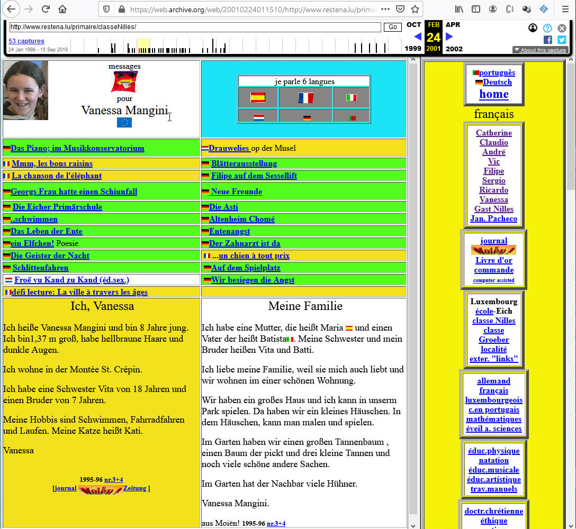Click the European Union flag icon
Screen dimensions: 576x529
124,123
